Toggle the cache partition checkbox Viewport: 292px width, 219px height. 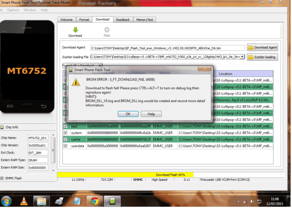click(x=65, y=139)
